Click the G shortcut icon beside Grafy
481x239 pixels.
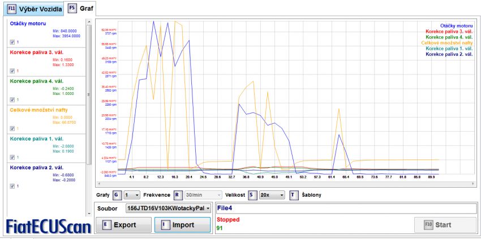[117, 195]
